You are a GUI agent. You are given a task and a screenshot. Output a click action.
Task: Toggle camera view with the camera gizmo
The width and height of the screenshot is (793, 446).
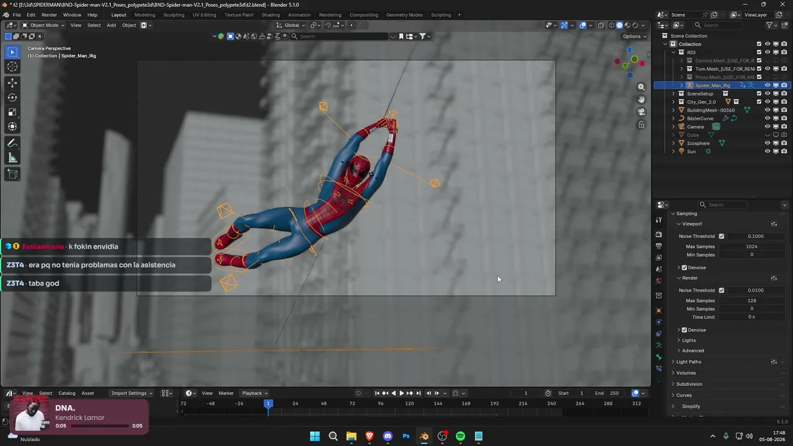[x=641, y=112]
